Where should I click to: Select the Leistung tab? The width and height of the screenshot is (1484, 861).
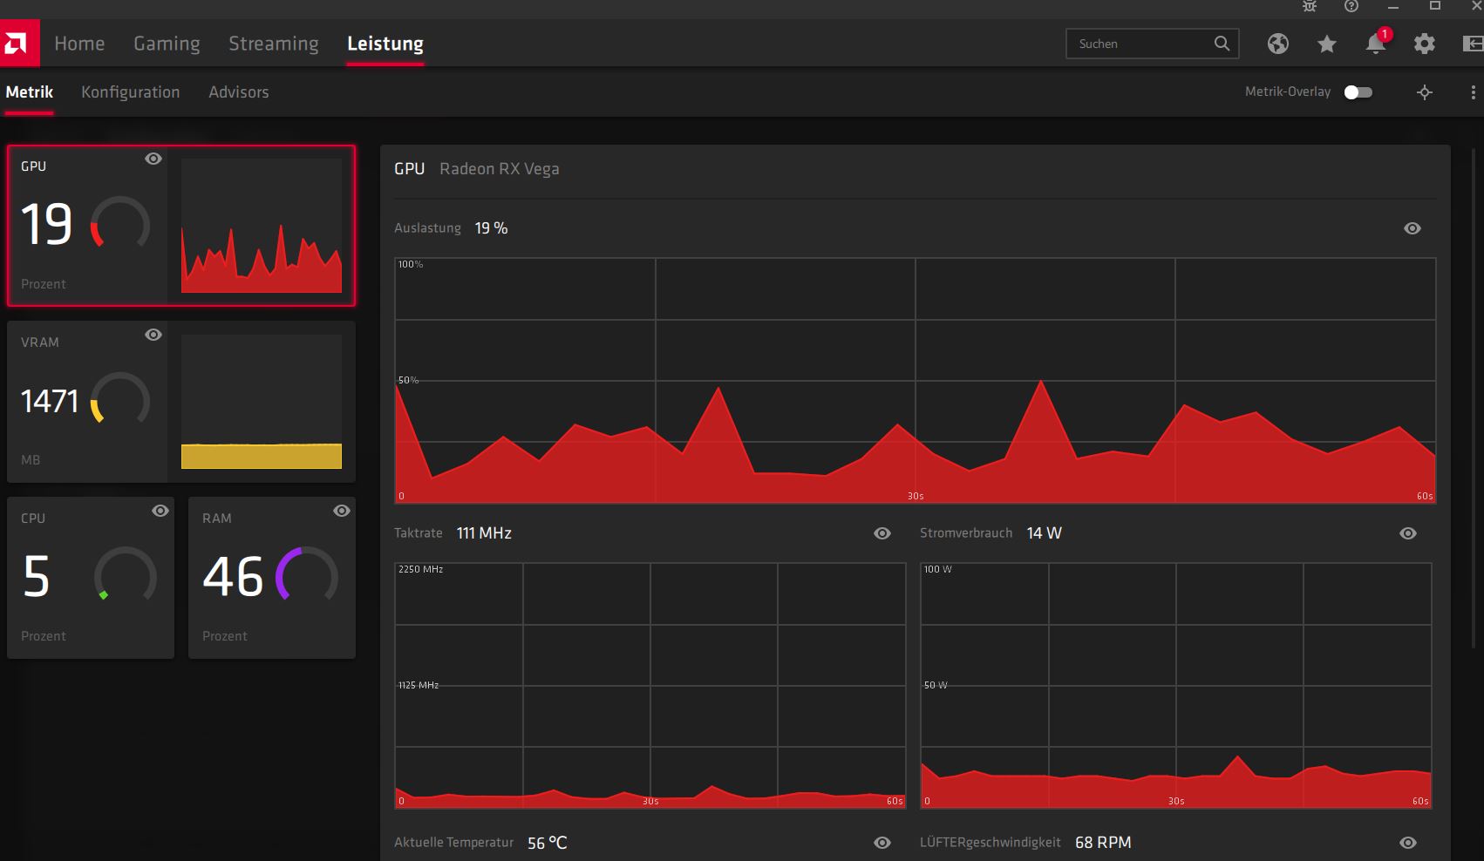click(385, 44)
